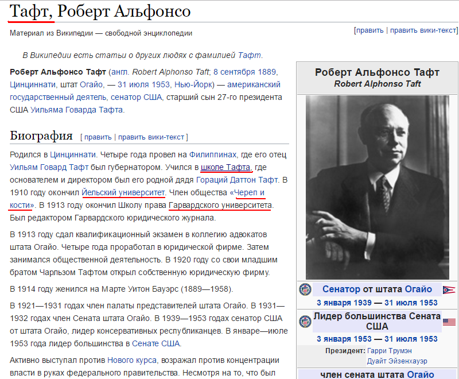
Task: Open the 'Тафт' disambiguation link in hatnote
Action: point(249,55)
